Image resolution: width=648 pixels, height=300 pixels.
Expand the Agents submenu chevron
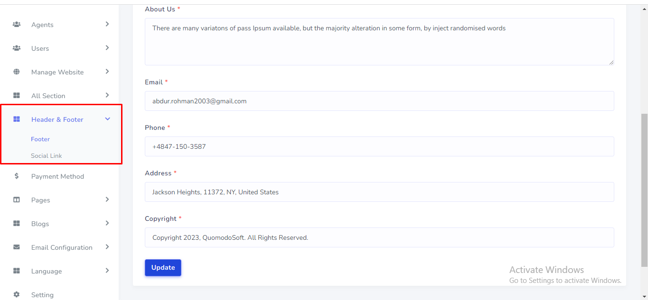(x=107, y=24)
